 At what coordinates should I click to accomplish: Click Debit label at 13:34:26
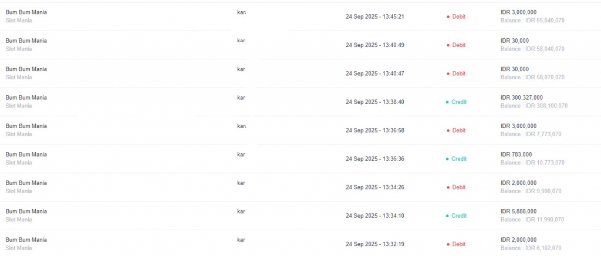click(x=459, y=187)
